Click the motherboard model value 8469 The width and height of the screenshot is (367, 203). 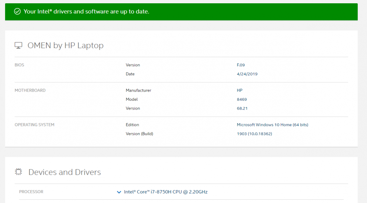coord(242,99)
